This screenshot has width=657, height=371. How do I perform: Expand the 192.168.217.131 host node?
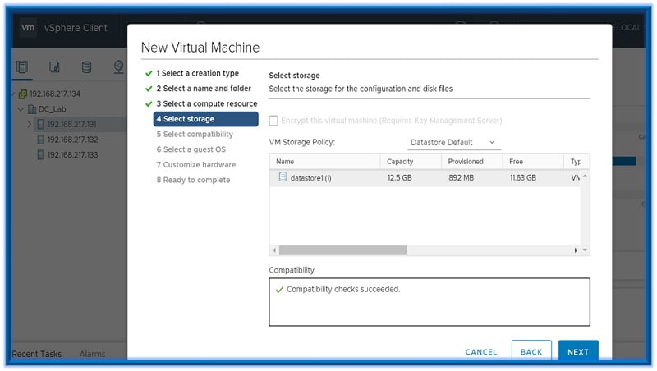(x=30, y=125)
